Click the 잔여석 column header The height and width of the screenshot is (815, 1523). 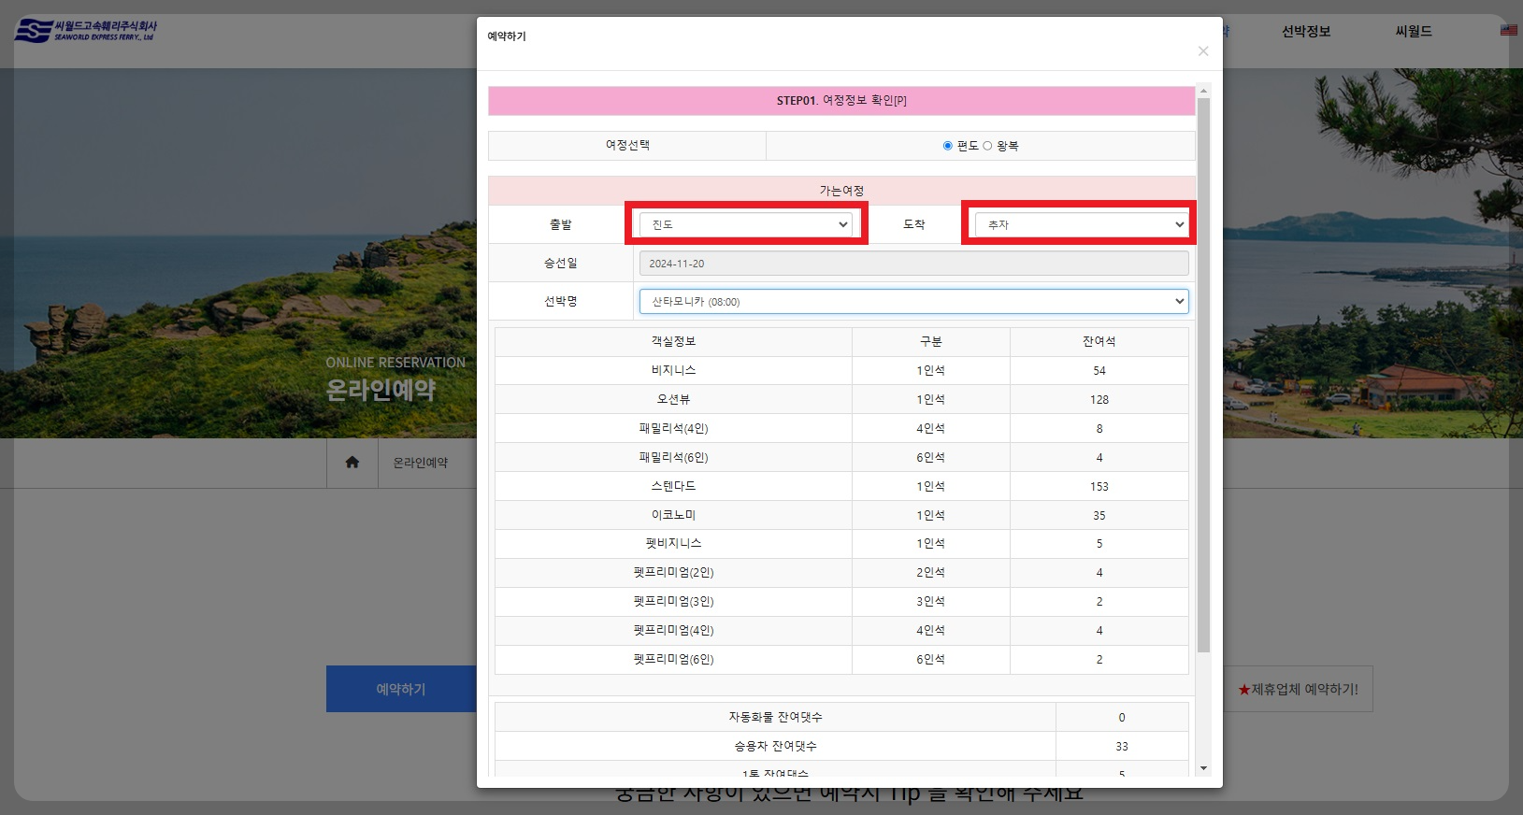[1099, 341]
